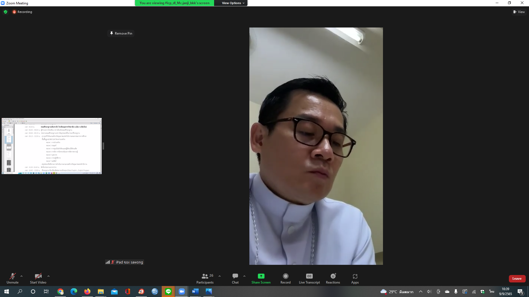Screen dimensions: 529x297
Task: Open Google Chrome from the taskbar
Action: click(x=60, y=291)
